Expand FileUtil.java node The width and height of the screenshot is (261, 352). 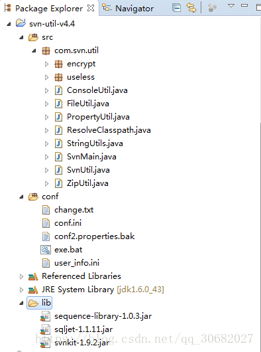pos(46,104)
